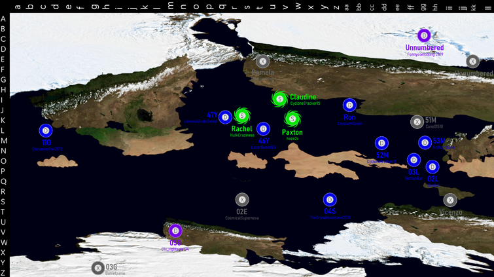Click the gray Vicenzo dissipated marker
The image size is (494, 277).
(450, 200)
